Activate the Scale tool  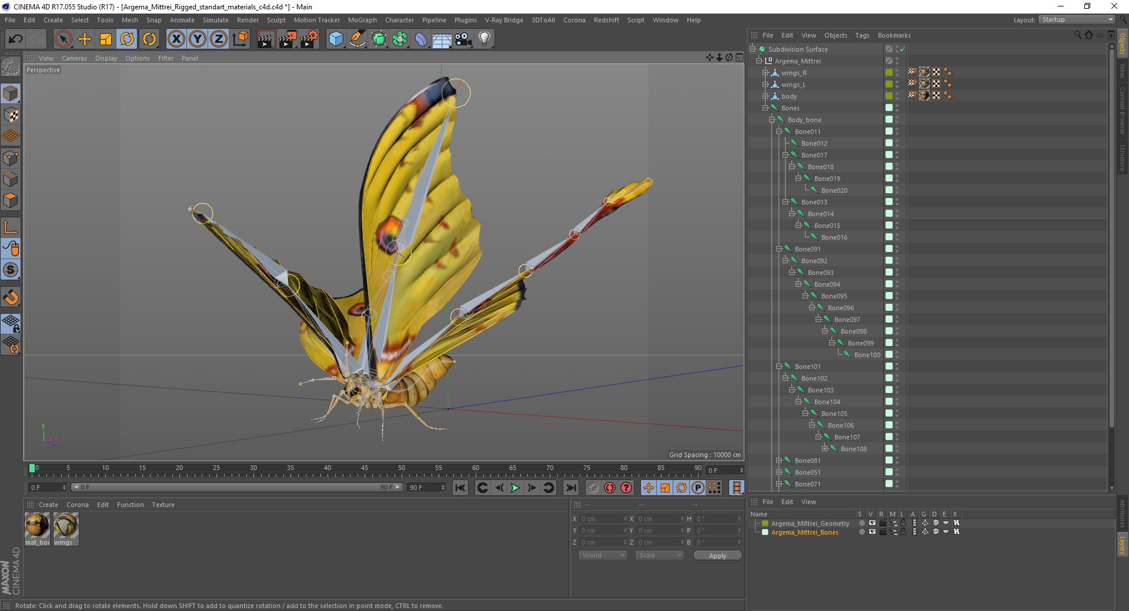(x=106, y=39)
